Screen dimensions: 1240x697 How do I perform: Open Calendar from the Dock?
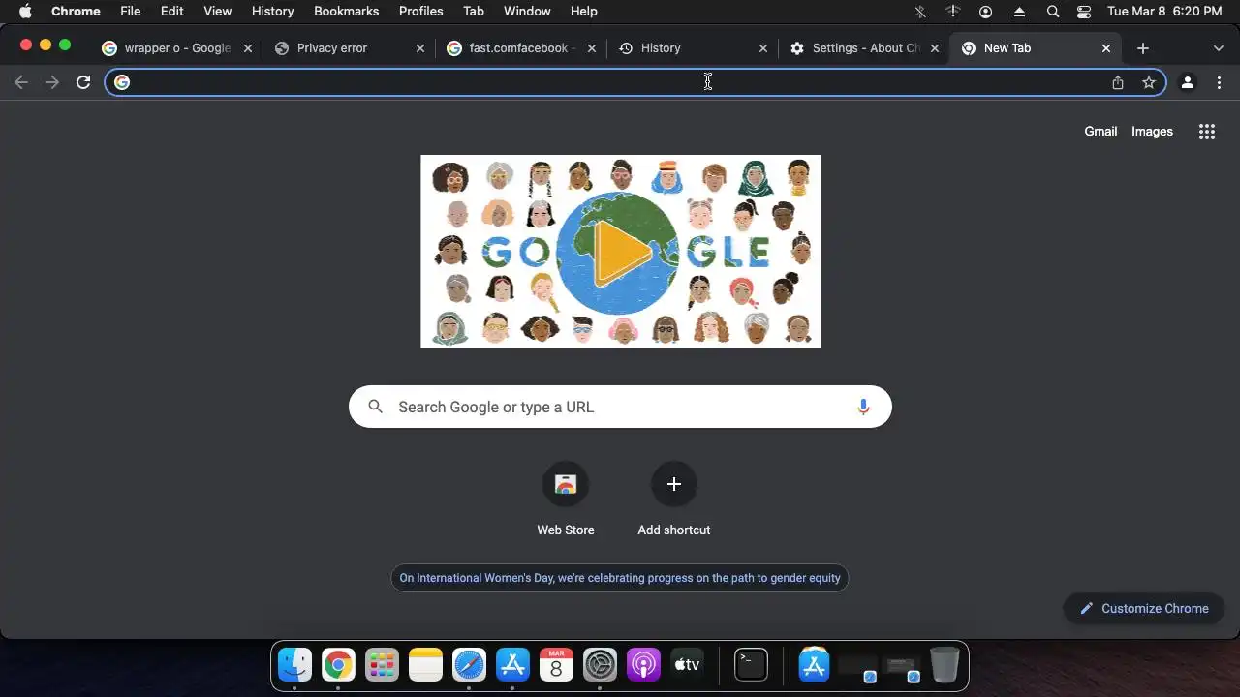pyautogui.click(x=556, y=665)
